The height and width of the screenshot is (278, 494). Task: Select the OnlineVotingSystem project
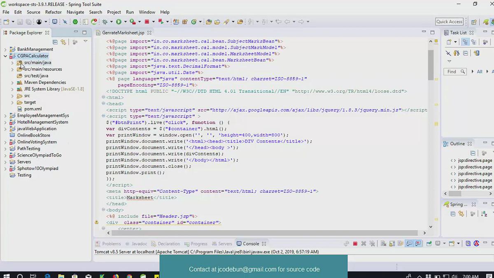37,142
